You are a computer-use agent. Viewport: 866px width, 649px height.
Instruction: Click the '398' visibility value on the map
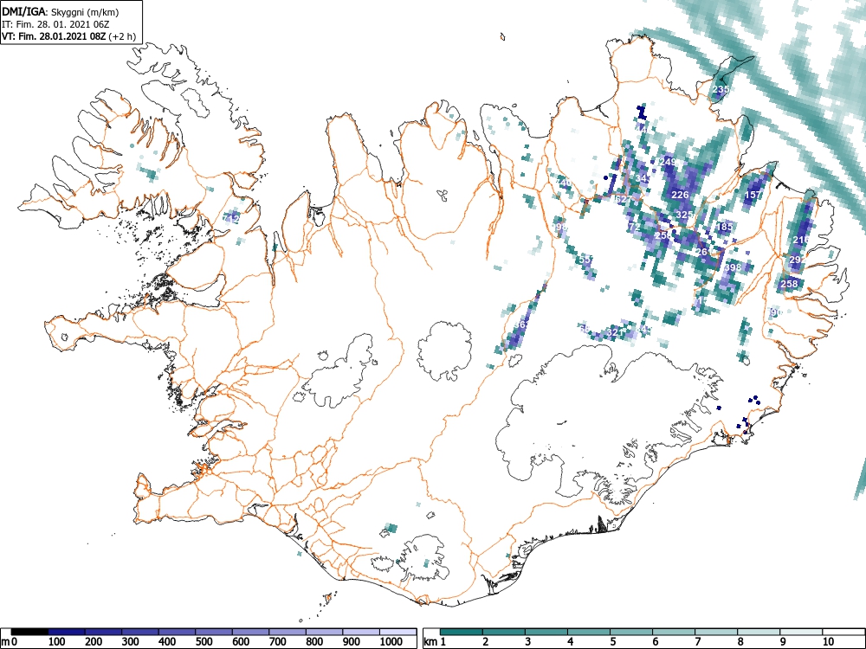pos(733,267)
